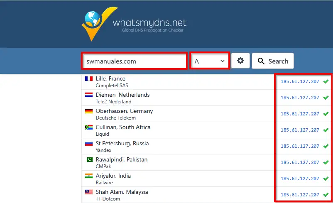Open the IP address link for Lille, France
Image resolution: width=333 pixels, height=203 pixels.
pyautogui.click(x=300, y=81)
